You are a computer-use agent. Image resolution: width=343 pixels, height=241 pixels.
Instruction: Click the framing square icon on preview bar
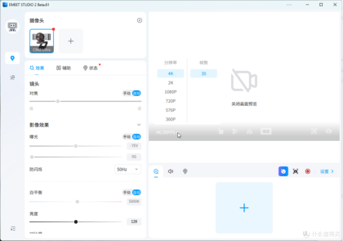(314, 131)
